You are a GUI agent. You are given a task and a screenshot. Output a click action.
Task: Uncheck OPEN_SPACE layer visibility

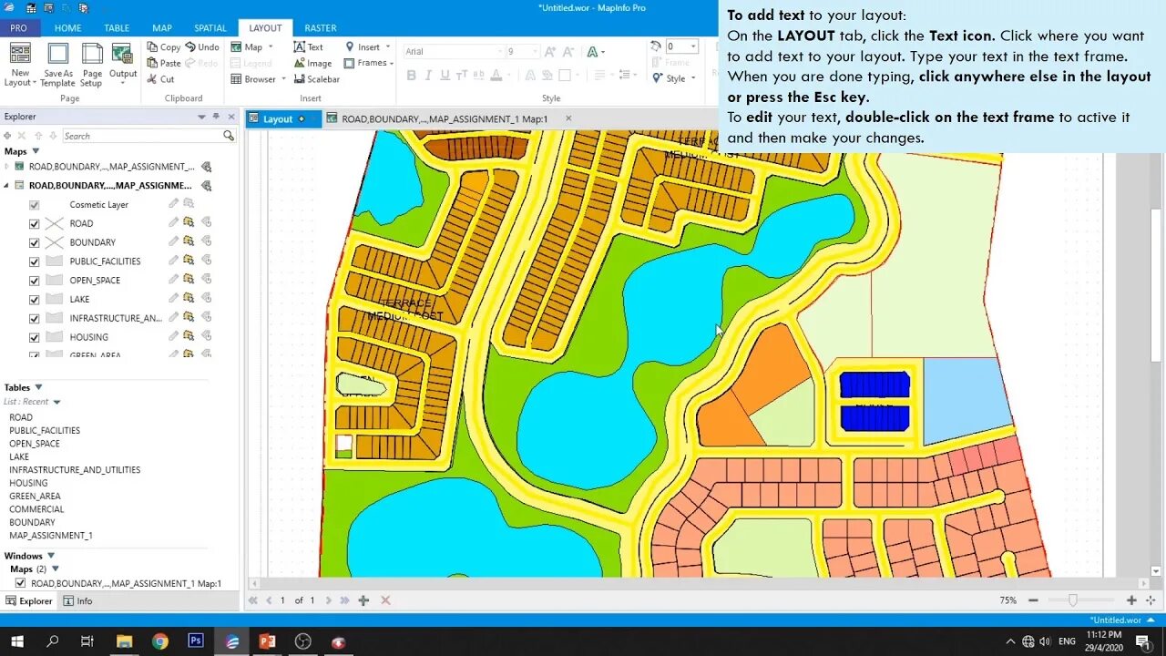coord(35,281)
